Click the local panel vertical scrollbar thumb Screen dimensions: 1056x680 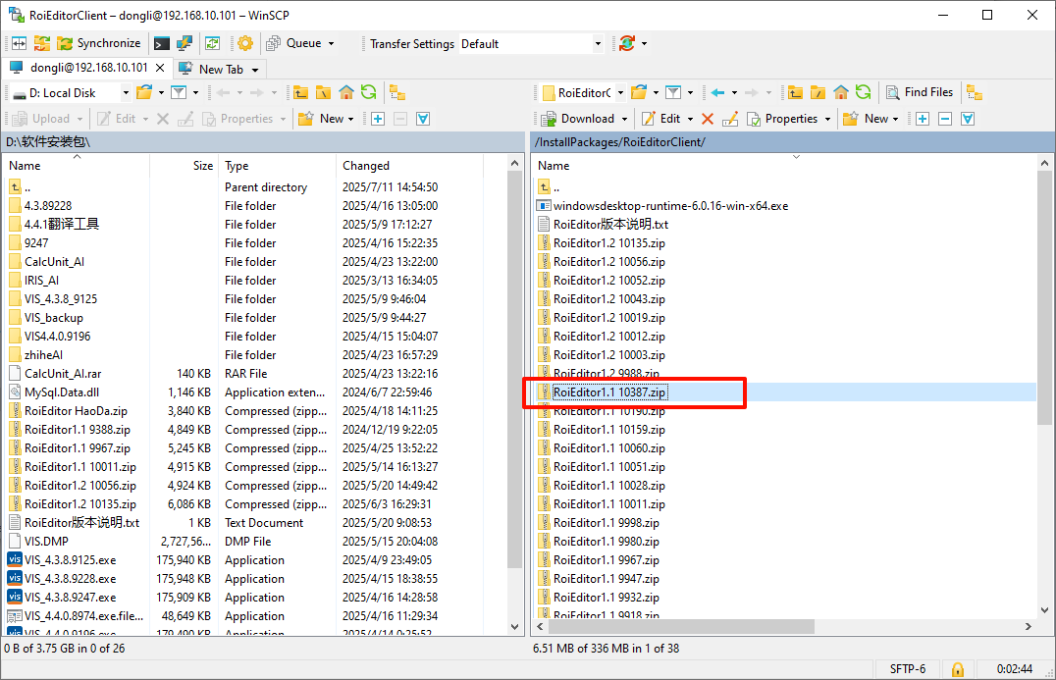coord(515,367)
